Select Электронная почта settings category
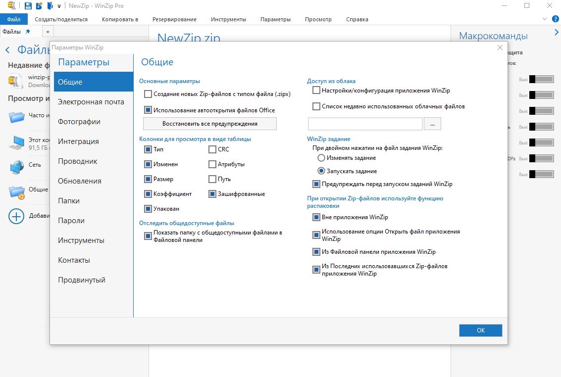 (94, 102)
